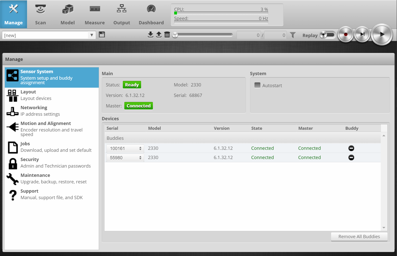Click the replay position slider handle
This screenshot has height=256, width=397.
pos(175,35)
